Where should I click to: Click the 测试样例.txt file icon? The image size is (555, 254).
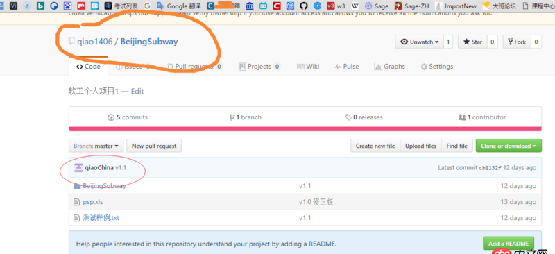point(76,218)
